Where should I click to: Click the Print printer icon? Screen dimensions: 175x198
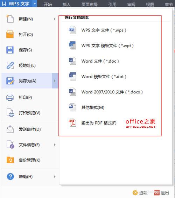[10, 97]
